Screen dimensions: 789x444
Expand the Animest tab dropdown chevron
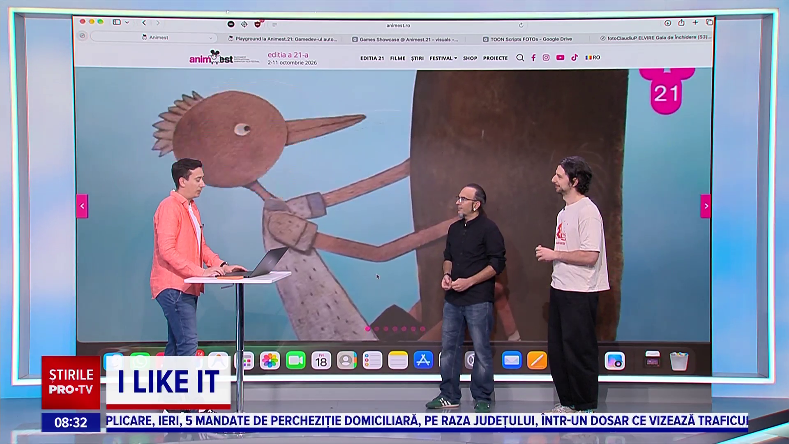click(211, 38)
